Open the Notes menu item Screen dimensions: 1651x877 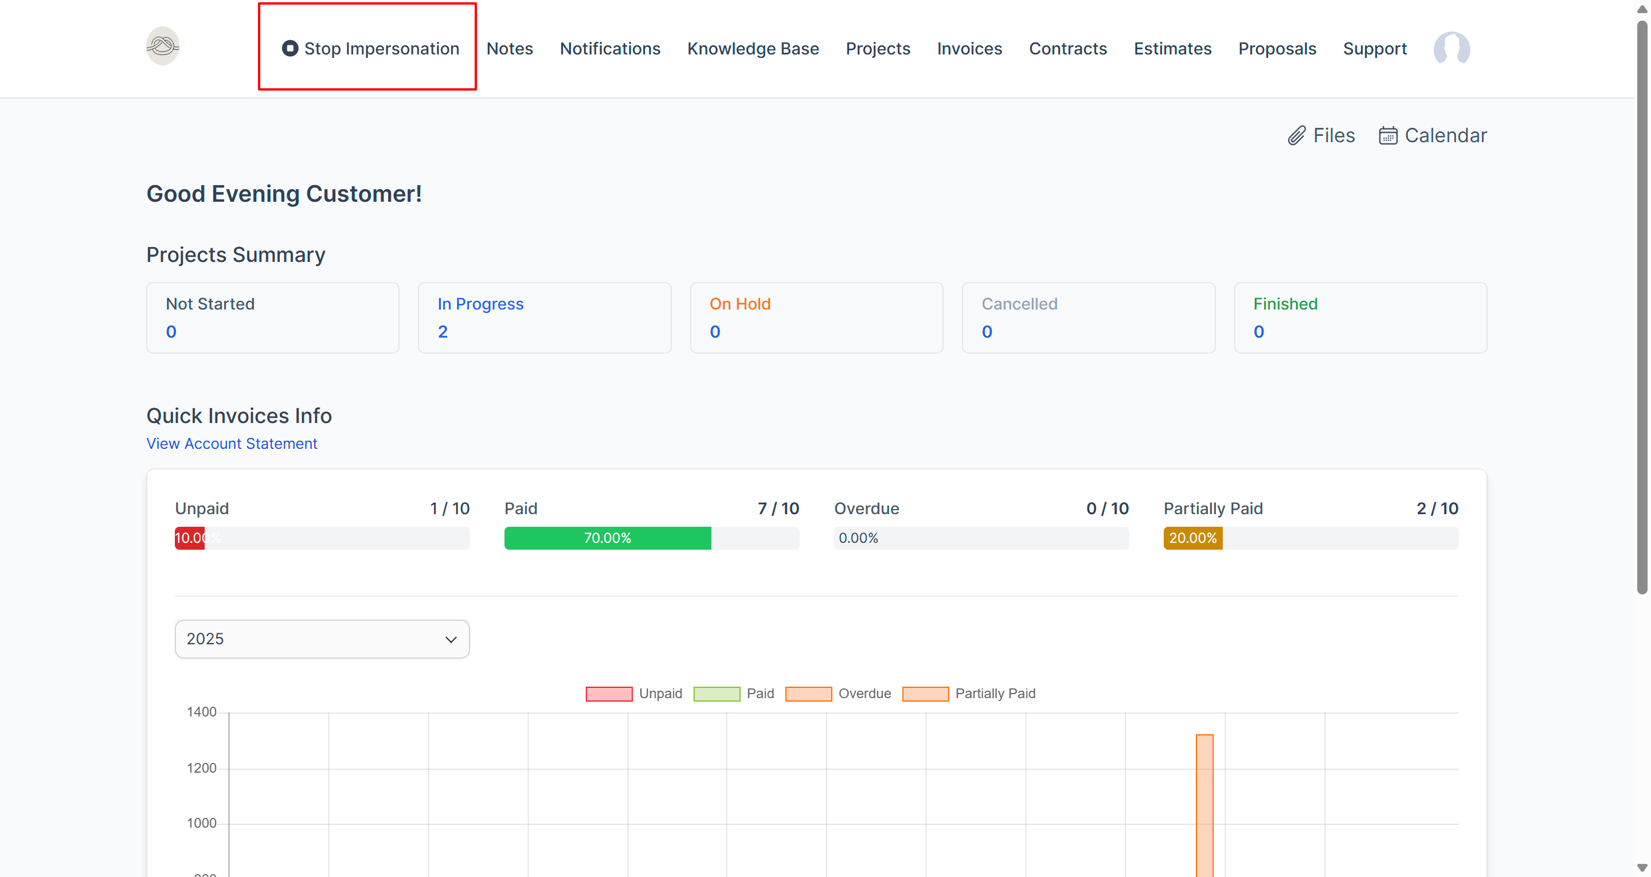coord(510,49)
